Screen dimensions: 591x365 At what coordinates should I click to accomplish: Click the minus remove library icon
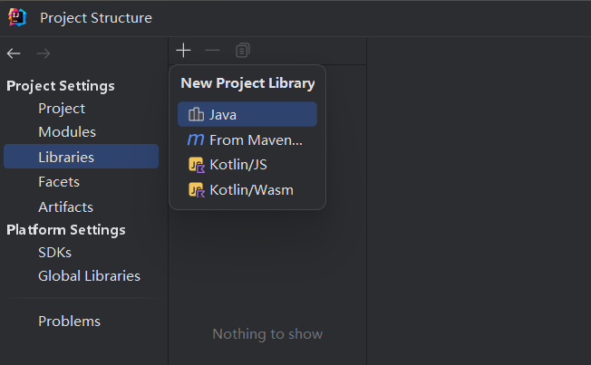pyautogui.click(x=212, y=51)
